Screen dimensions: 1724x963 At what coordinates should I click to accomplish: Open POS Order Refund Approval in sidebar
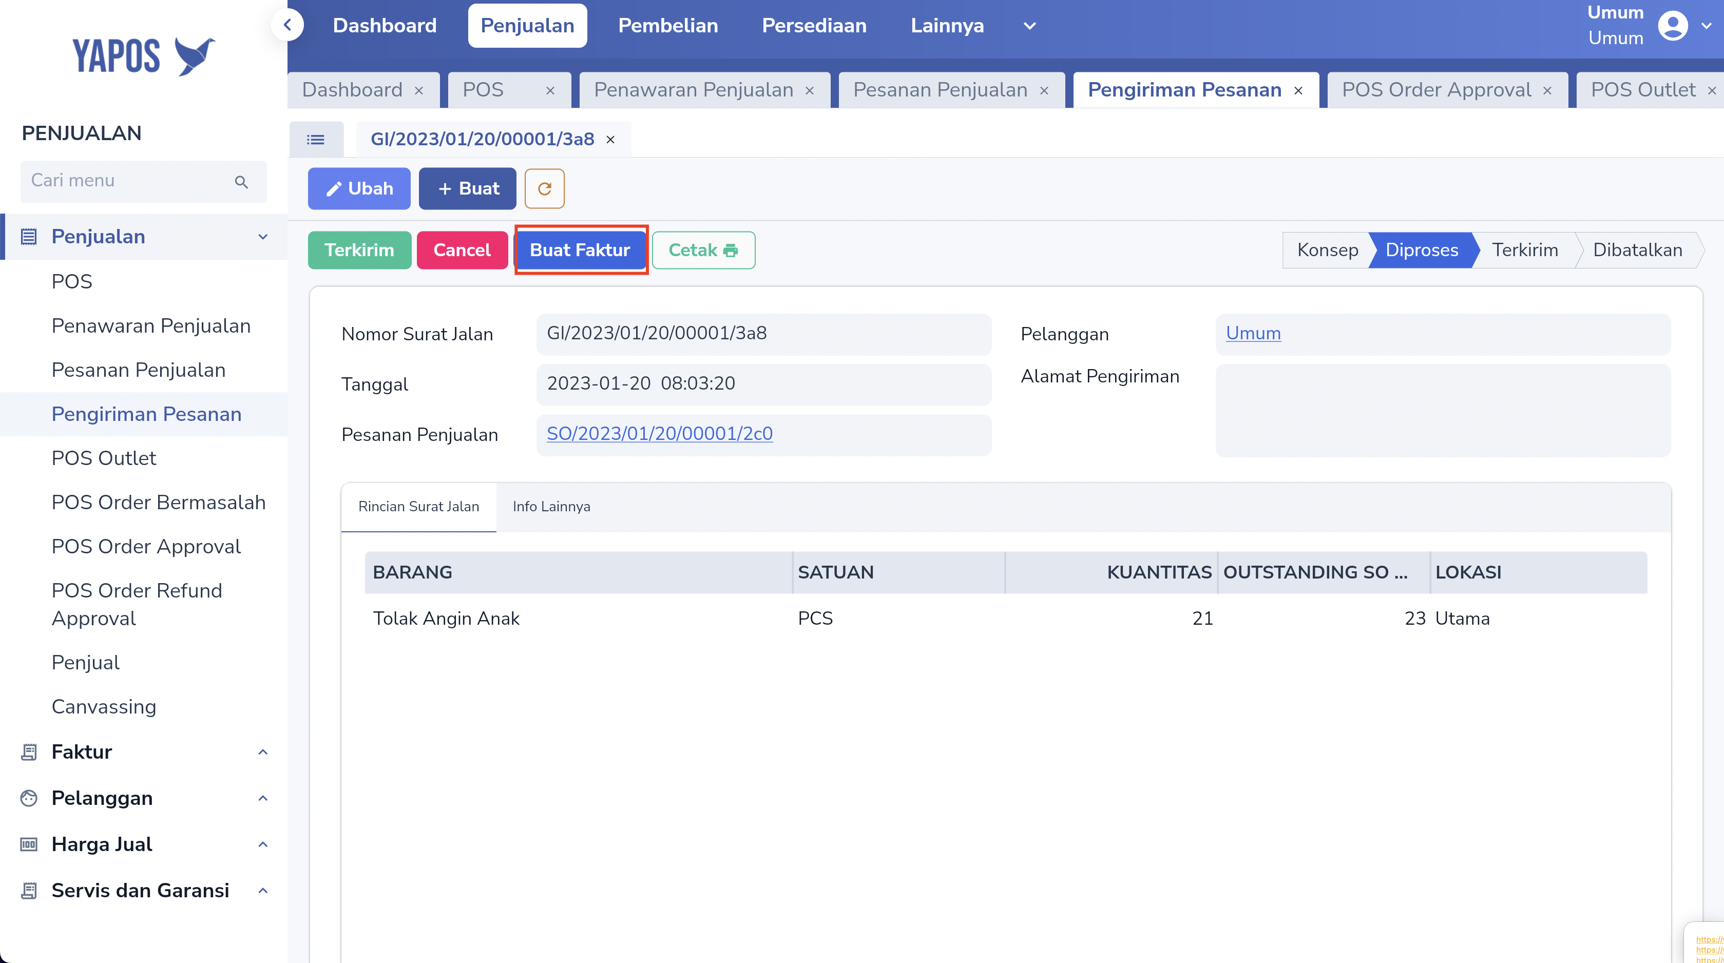pos(137,604)
